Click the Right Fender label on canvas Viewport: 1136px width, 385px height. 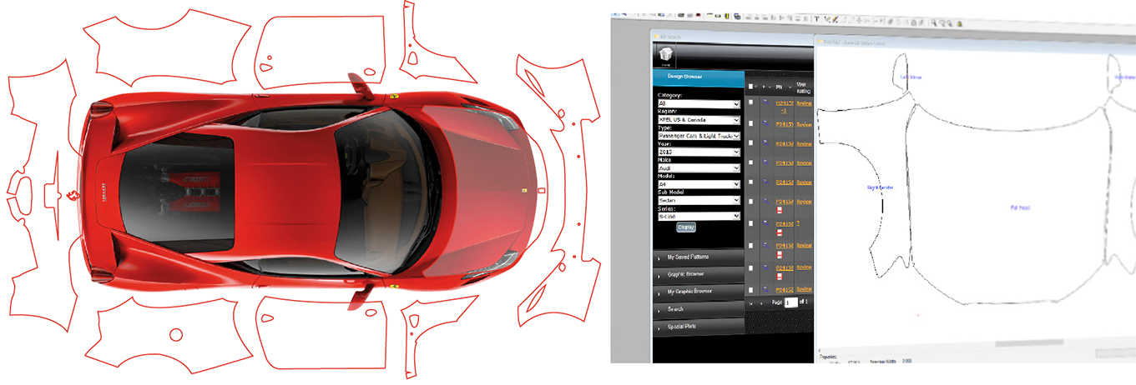click(880, 188)
